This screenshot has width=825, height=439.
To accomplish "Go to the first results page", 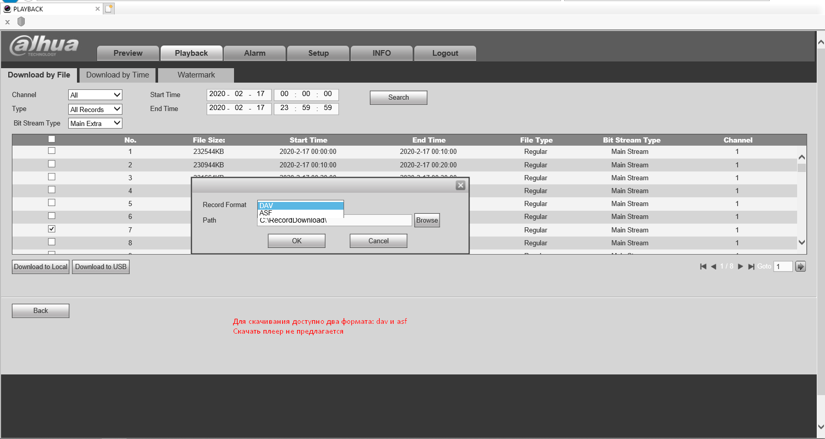I will click(703, 266).
